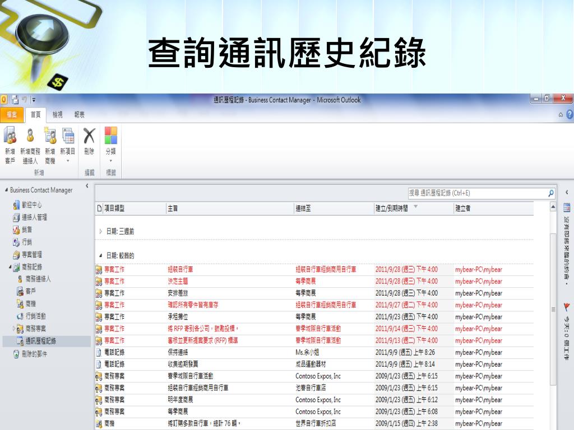
Task: Click opportunity icon of 將訂購多款自行車 row
Action: coord(99,423)
